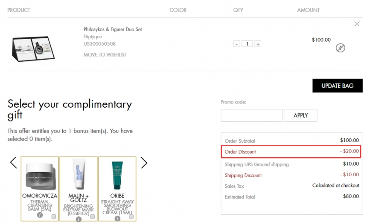Show previous complimentary gifts with left arrow

point(13,162)
